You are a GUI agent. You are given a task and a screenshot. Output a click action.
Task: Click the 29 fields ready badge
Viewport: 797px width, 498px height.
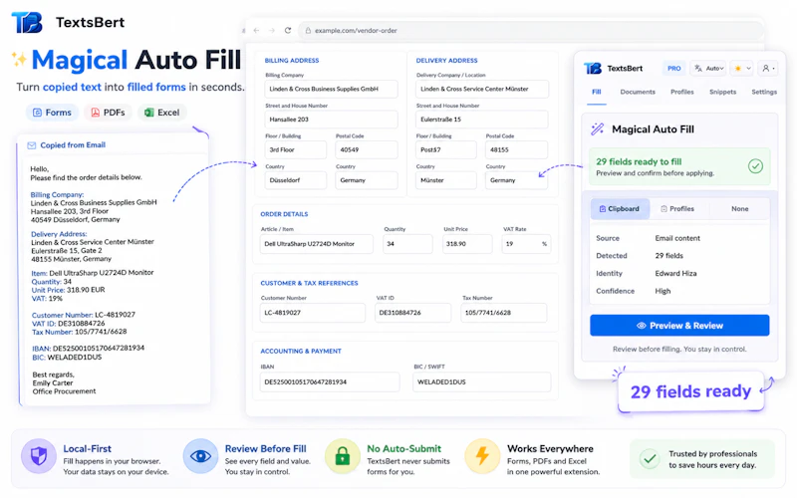click(690, 391)
